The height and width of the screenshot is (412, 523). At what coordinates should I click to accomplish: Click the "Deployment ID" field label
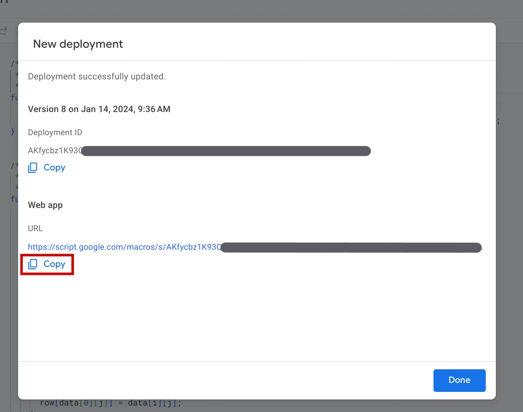[55, 133]
